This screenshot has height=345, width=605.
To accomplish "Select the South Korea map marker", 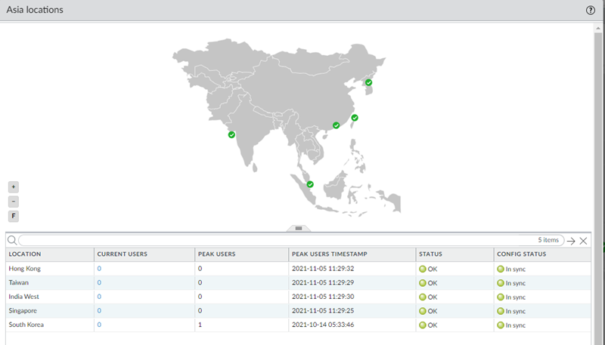I will tap(369, 82).
